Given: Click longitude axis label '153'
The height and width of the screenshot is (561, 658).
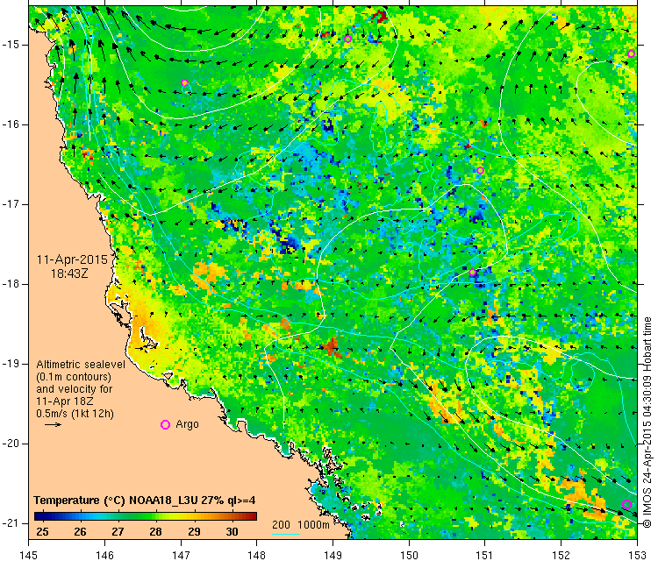Looking at the screenshot, I should tap(637, 556).
